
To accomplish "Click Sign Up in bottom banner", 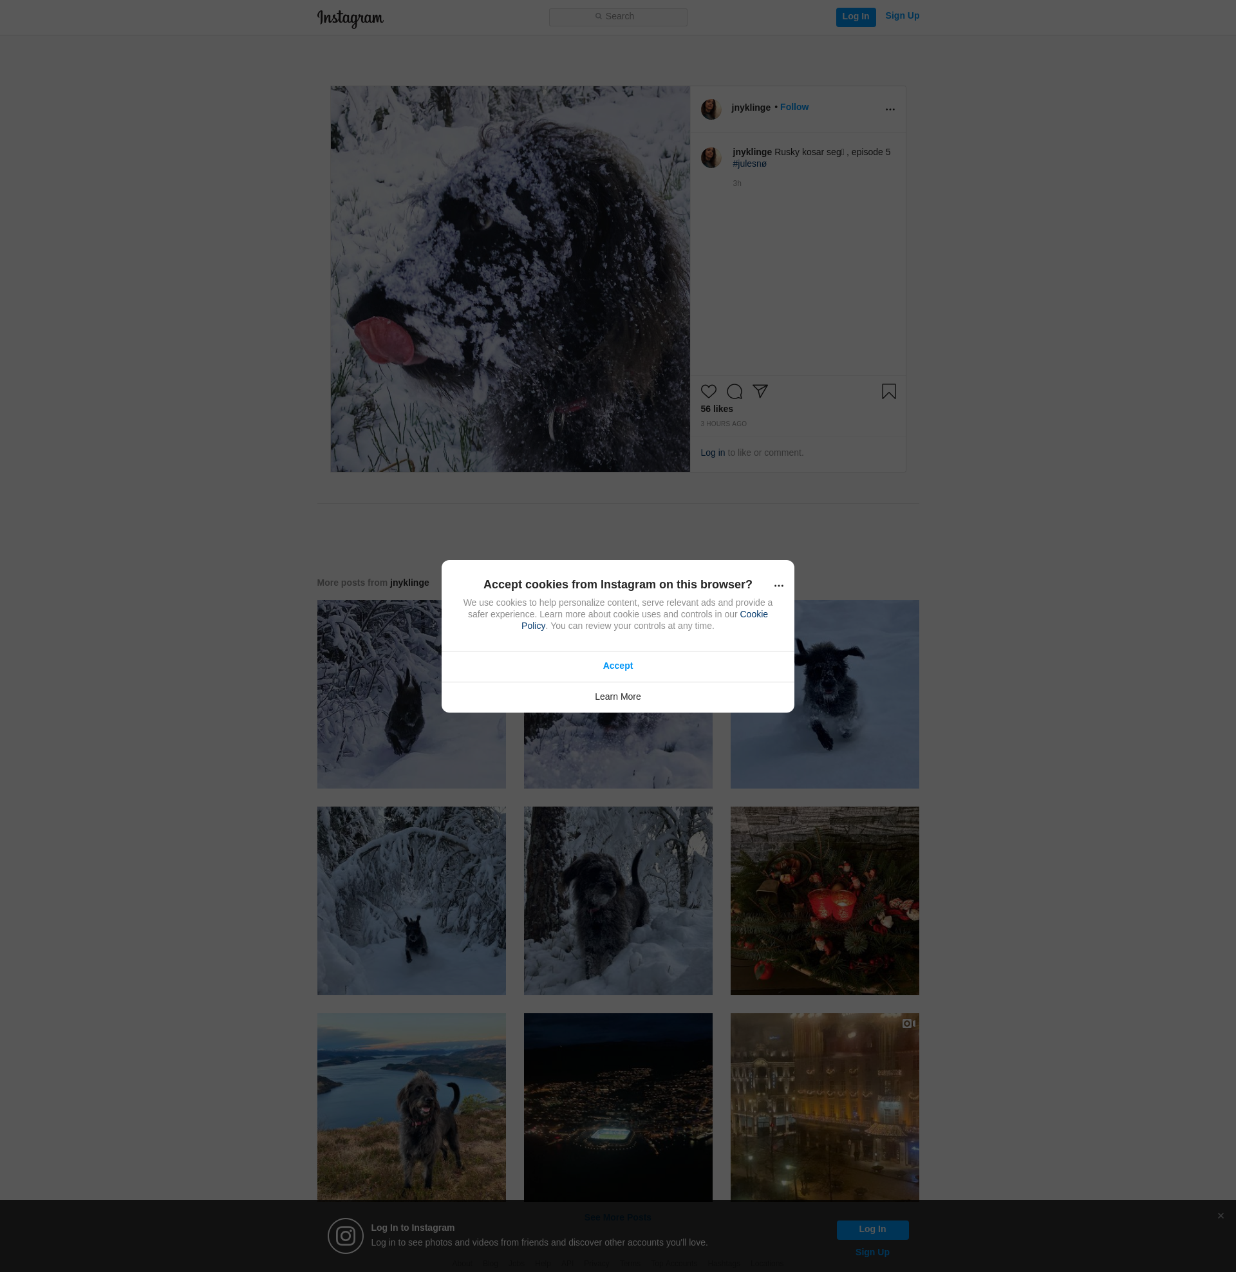I will click(x=872, y=1253).
